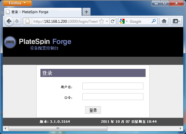Click the version text 3.1.0.3164
Viewport: 186px width, 134px height.
click(x=60, y=122)
